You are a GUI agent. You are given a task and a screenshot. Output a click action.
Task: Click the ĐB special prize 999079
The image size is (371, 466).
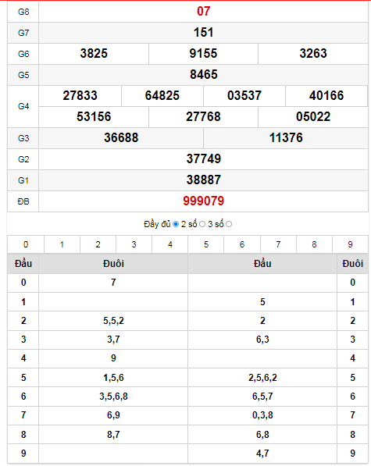click(204, 201)
